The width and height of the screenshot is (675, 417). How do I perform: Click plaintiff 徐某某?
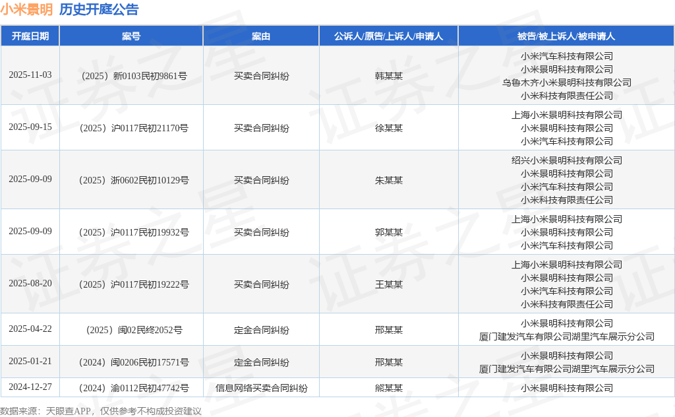point(389,129)
